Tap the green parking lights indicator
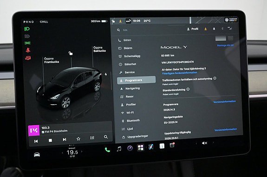 coord(27,43)
